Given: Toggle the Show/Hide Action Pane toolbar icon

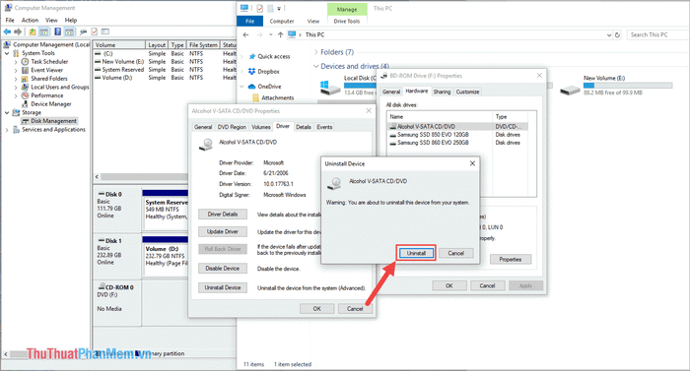Looking at the screenshot, I should coord(69,31).
